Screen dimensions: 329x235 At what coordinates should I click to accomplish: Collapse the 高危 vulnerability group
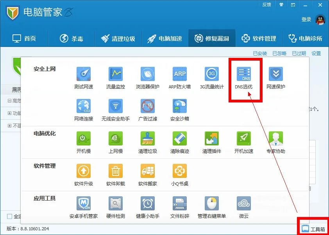(x=10, y=100)
